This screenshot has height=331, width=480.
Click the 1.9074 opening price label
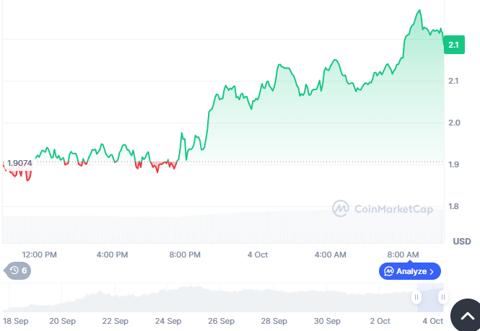click(x=19, y=163)
